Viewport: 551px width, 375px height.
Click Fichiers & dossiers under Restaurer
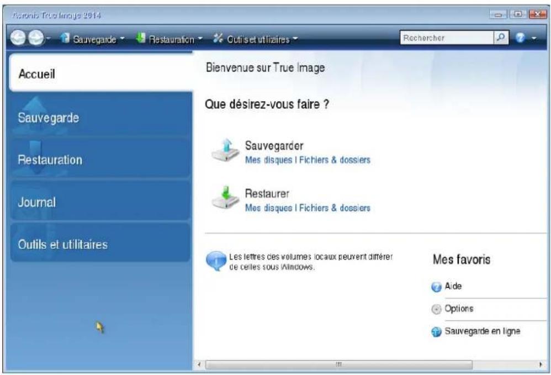point(335,208)
